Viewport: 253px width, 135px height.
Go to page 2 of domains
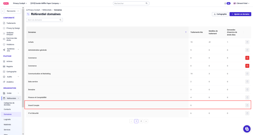[x=141, y=121]
